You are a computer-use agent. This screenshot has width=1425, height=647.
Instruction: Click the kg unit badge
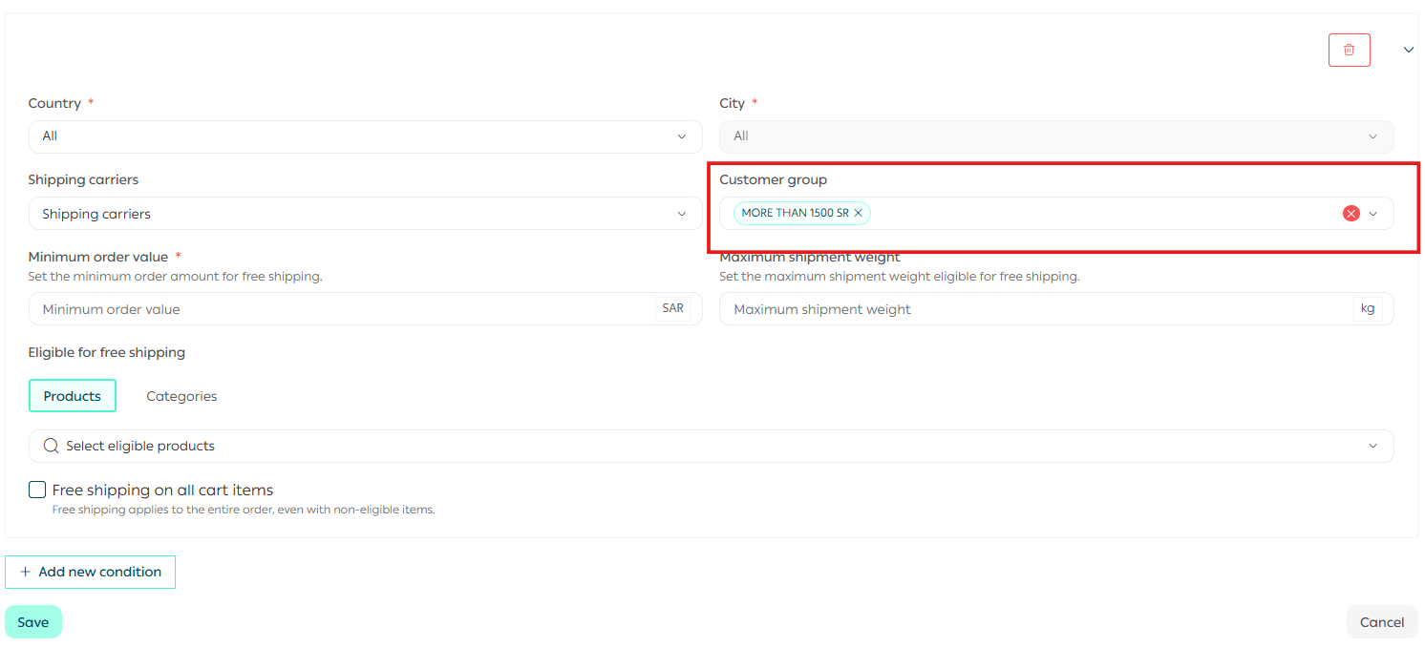pyautogui.click(x=1368, y=308)
